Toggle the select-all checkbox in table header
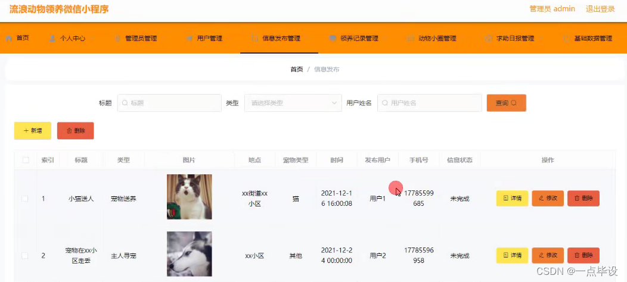 tap(26, 160)
